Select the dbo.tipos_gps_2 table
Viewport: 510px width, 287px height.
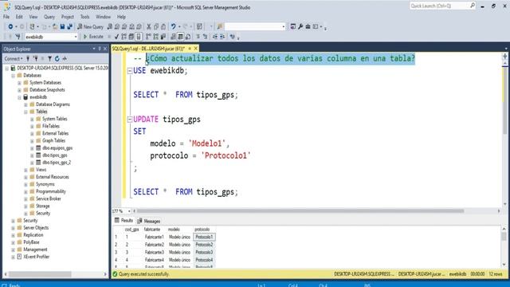click(x=57, y=163)
